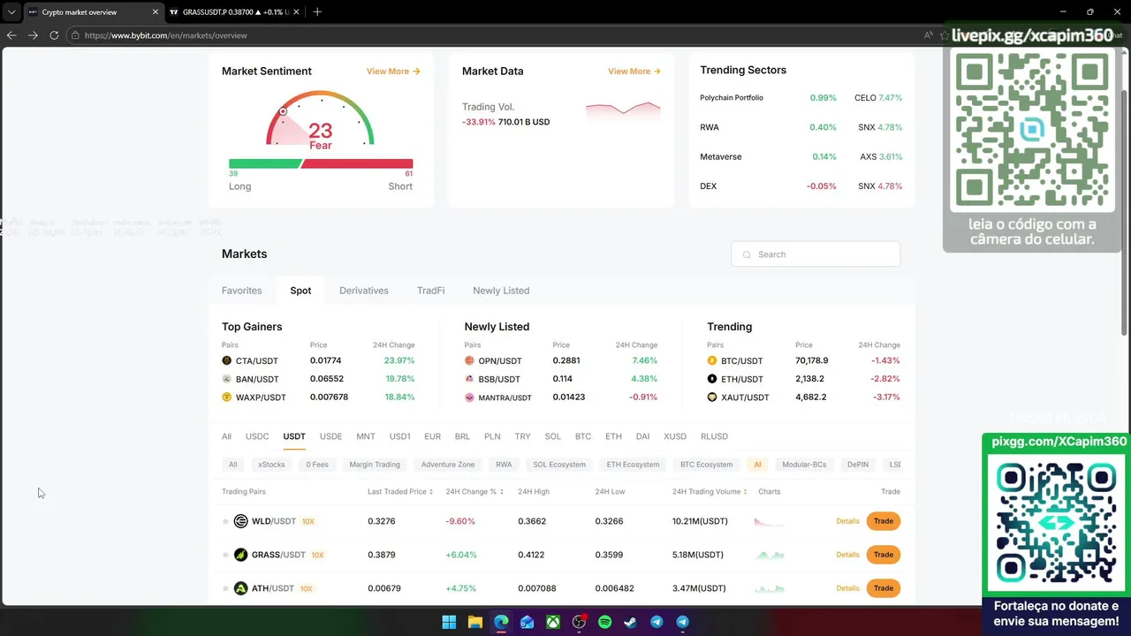This screenshot has width=1131, height=636.
Task: Open the Metaverse trending sector
Action: tap(721, 157)
